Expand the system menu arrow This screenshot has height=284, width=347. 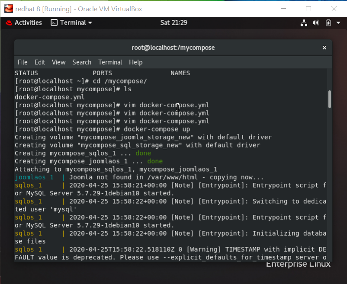(x=338, y=23)
